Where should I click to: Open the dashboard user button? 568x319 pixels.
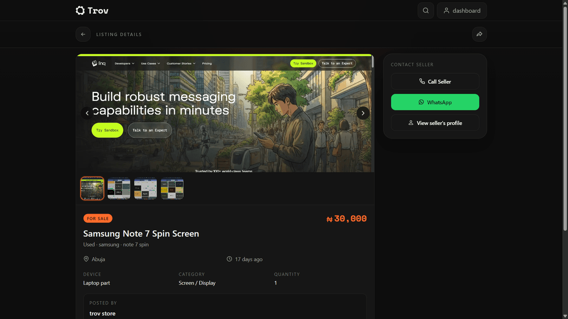coord(461,10)
